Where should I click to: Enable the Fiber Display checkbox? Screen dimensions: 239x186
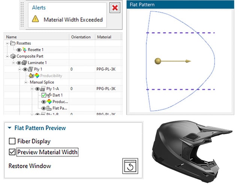12,142
